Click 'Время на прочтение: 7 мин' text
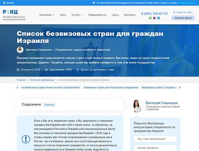 click(97, 70)
